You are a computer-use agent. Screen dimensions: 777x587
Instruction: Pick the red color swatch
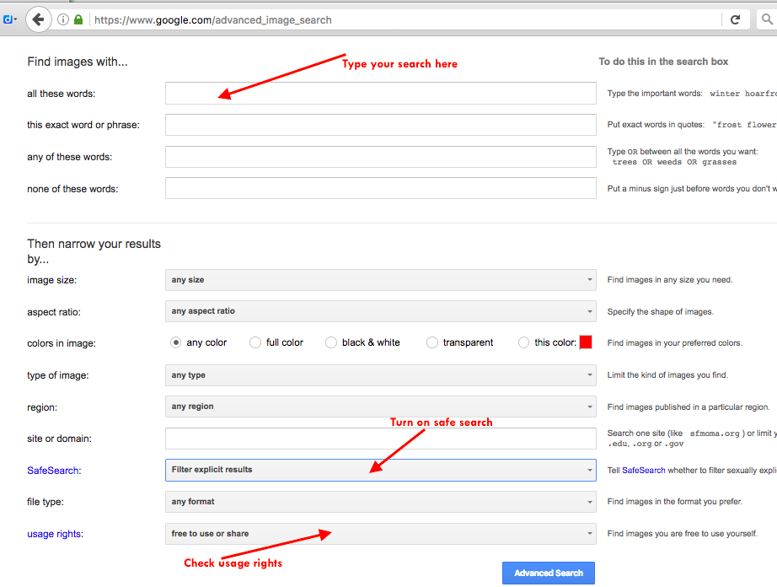586,342
